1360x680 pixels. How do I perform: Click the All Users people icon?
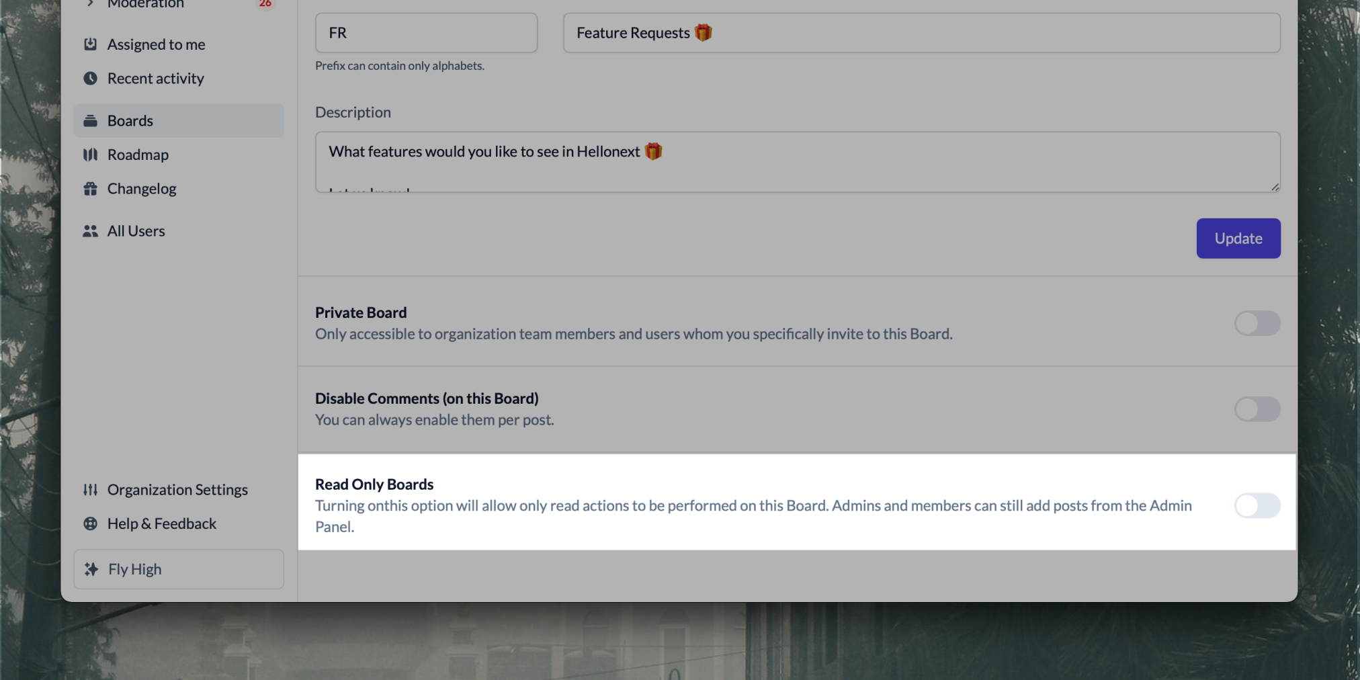(90, 230)
